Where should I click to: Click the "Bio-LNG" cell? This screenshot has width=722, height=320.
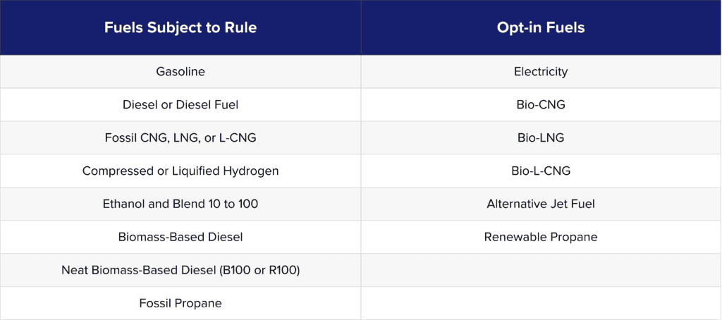pos(541,138)
